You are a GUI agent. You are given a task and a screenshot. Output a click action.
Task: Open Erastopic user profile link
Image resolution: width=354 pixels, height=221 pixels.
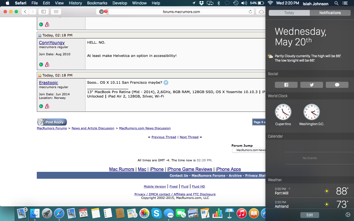pyautogui.click(x=48, y=83)
